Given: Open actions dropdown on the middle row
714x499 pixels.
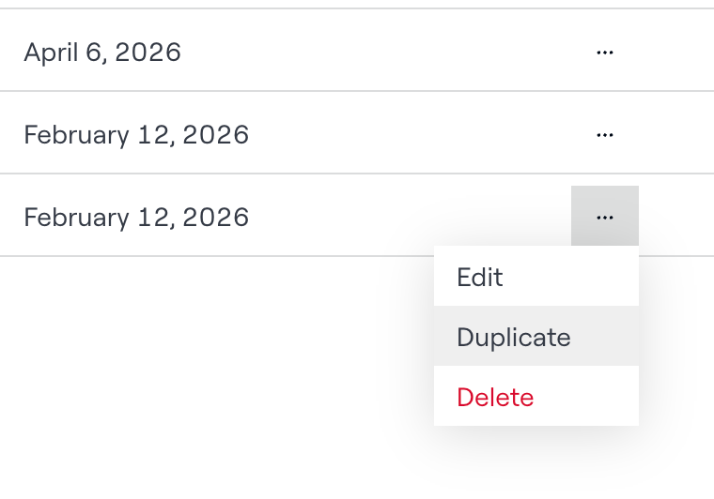Looking at the screenshot, I should 604,135.
